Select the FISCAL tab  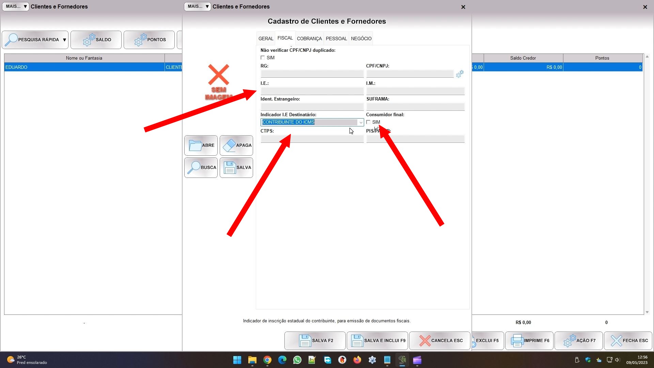click(x=285, y=38)
